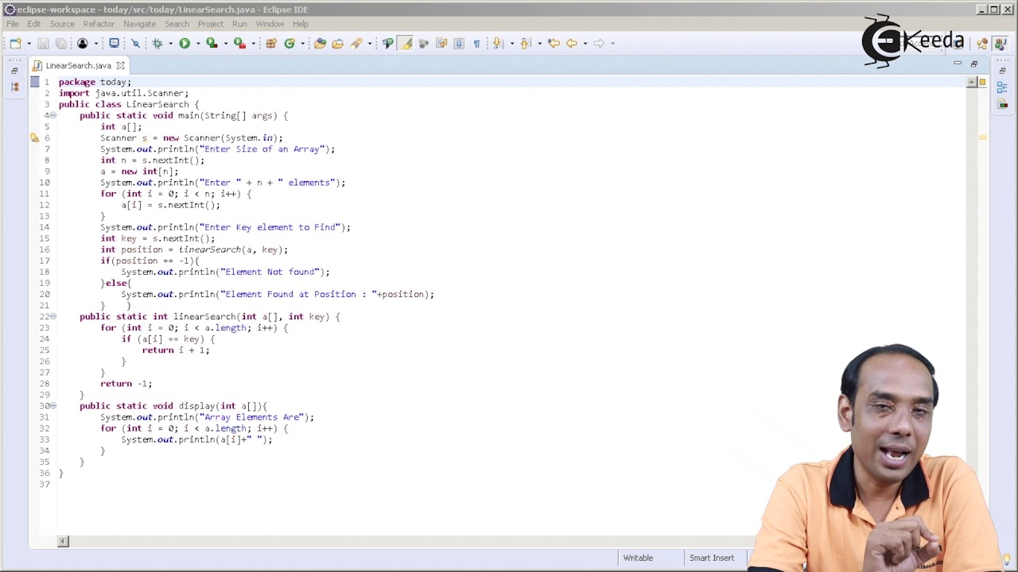
Task: Collapse display method fold at line 30
Action: 52,406
